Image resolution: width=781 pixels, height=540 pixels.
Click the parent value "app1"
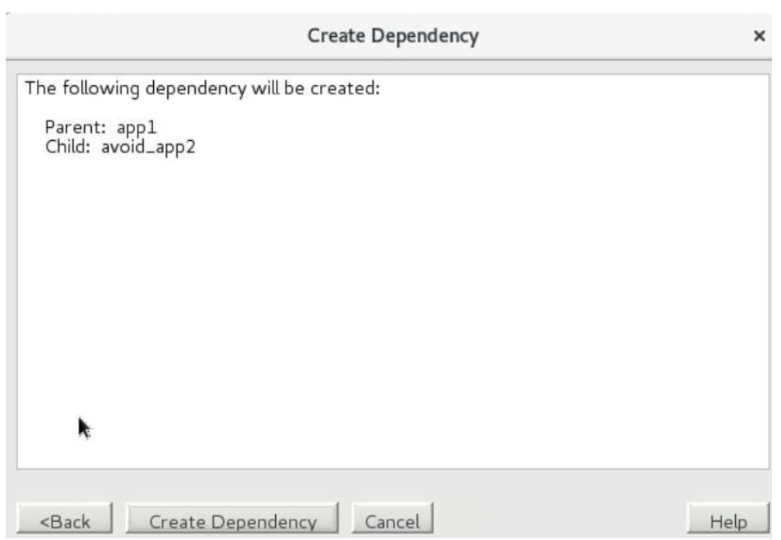click(137, 128)
